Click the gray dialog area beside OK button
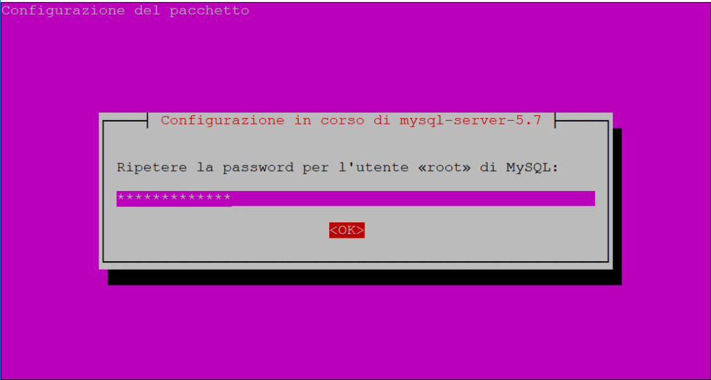711x380 pixels. [453, 231]
